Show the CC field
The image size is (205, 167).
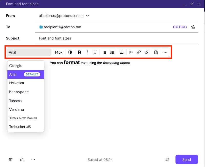coord(175,27)
